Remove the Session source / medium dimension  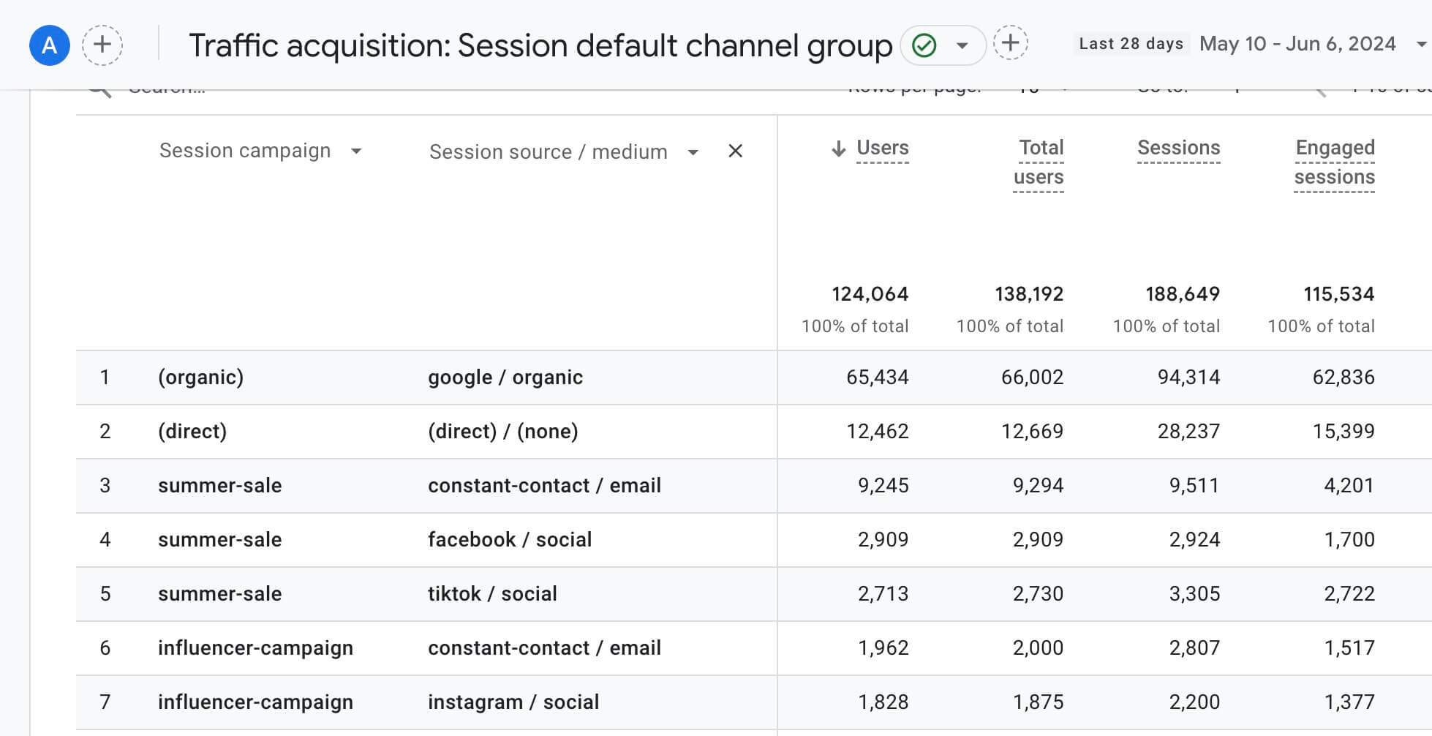(x=734, y=151)
